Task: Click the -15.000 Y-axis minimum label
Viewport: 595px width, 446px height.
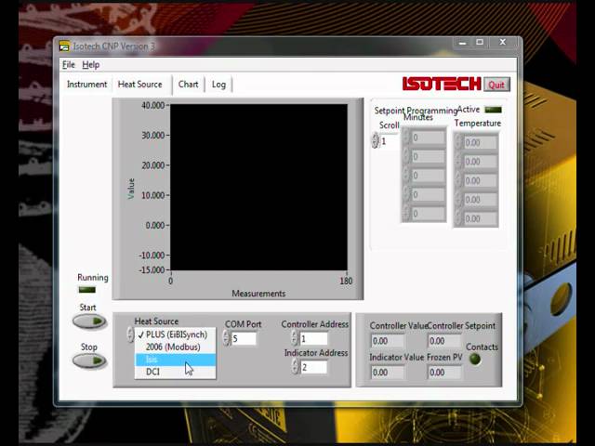Action: point(152,269)
